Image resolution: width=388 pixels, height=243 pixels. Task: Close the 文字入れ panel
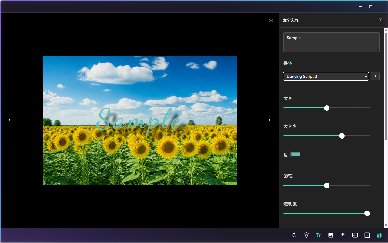point(380,20)
